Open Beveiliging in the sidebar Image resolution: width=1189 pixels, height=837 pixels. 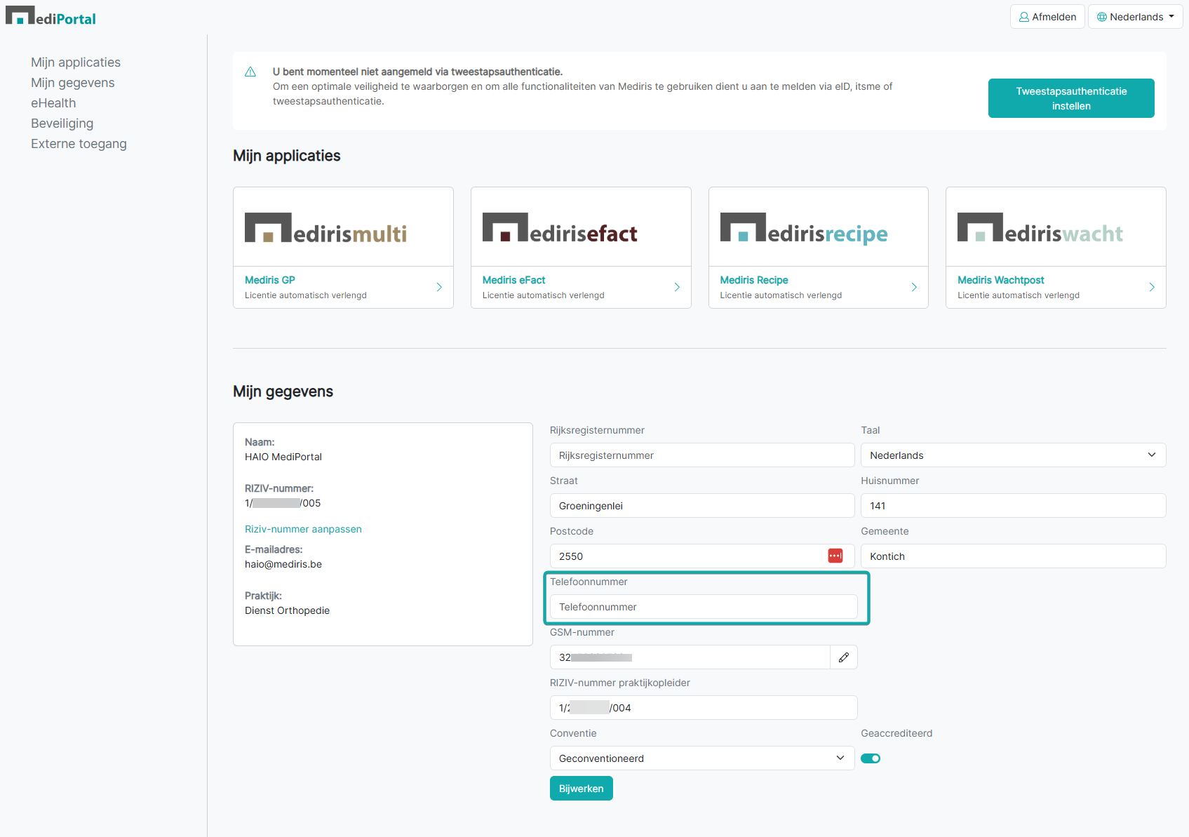[62, 123]
